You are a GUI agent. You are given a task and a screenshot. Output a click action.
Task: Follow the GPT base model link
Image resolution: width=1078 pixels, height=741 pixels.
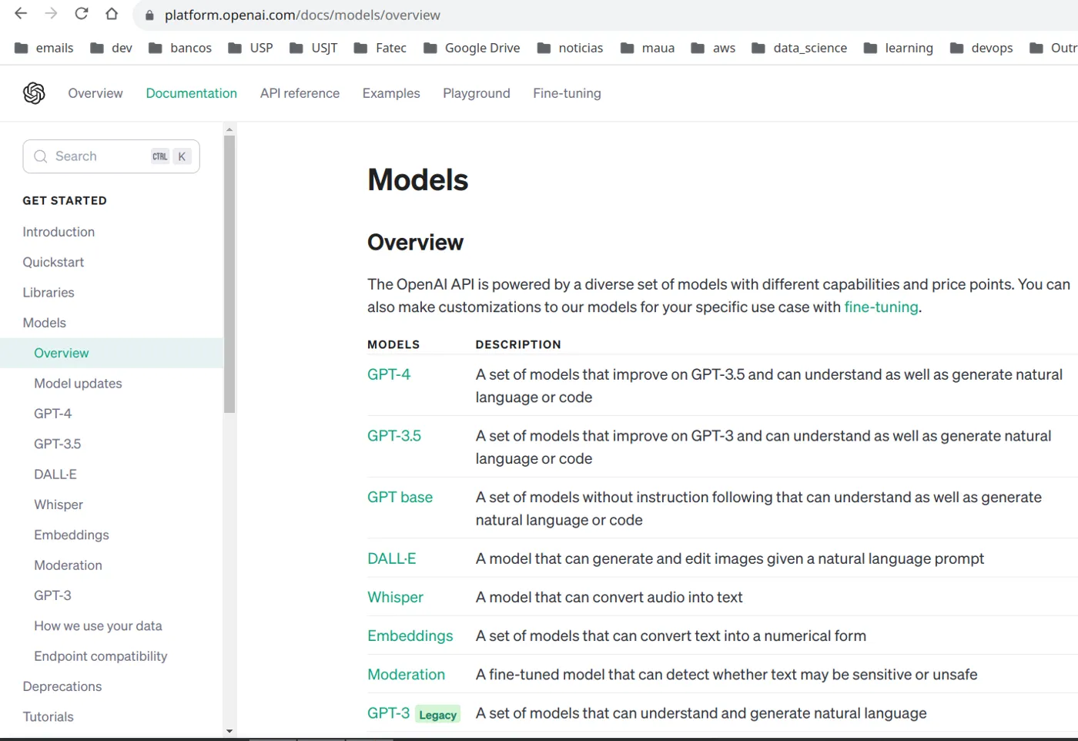coord(400,498)
